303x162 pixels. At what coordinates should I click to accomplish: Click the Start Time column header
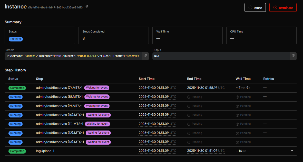pos(146,79)
